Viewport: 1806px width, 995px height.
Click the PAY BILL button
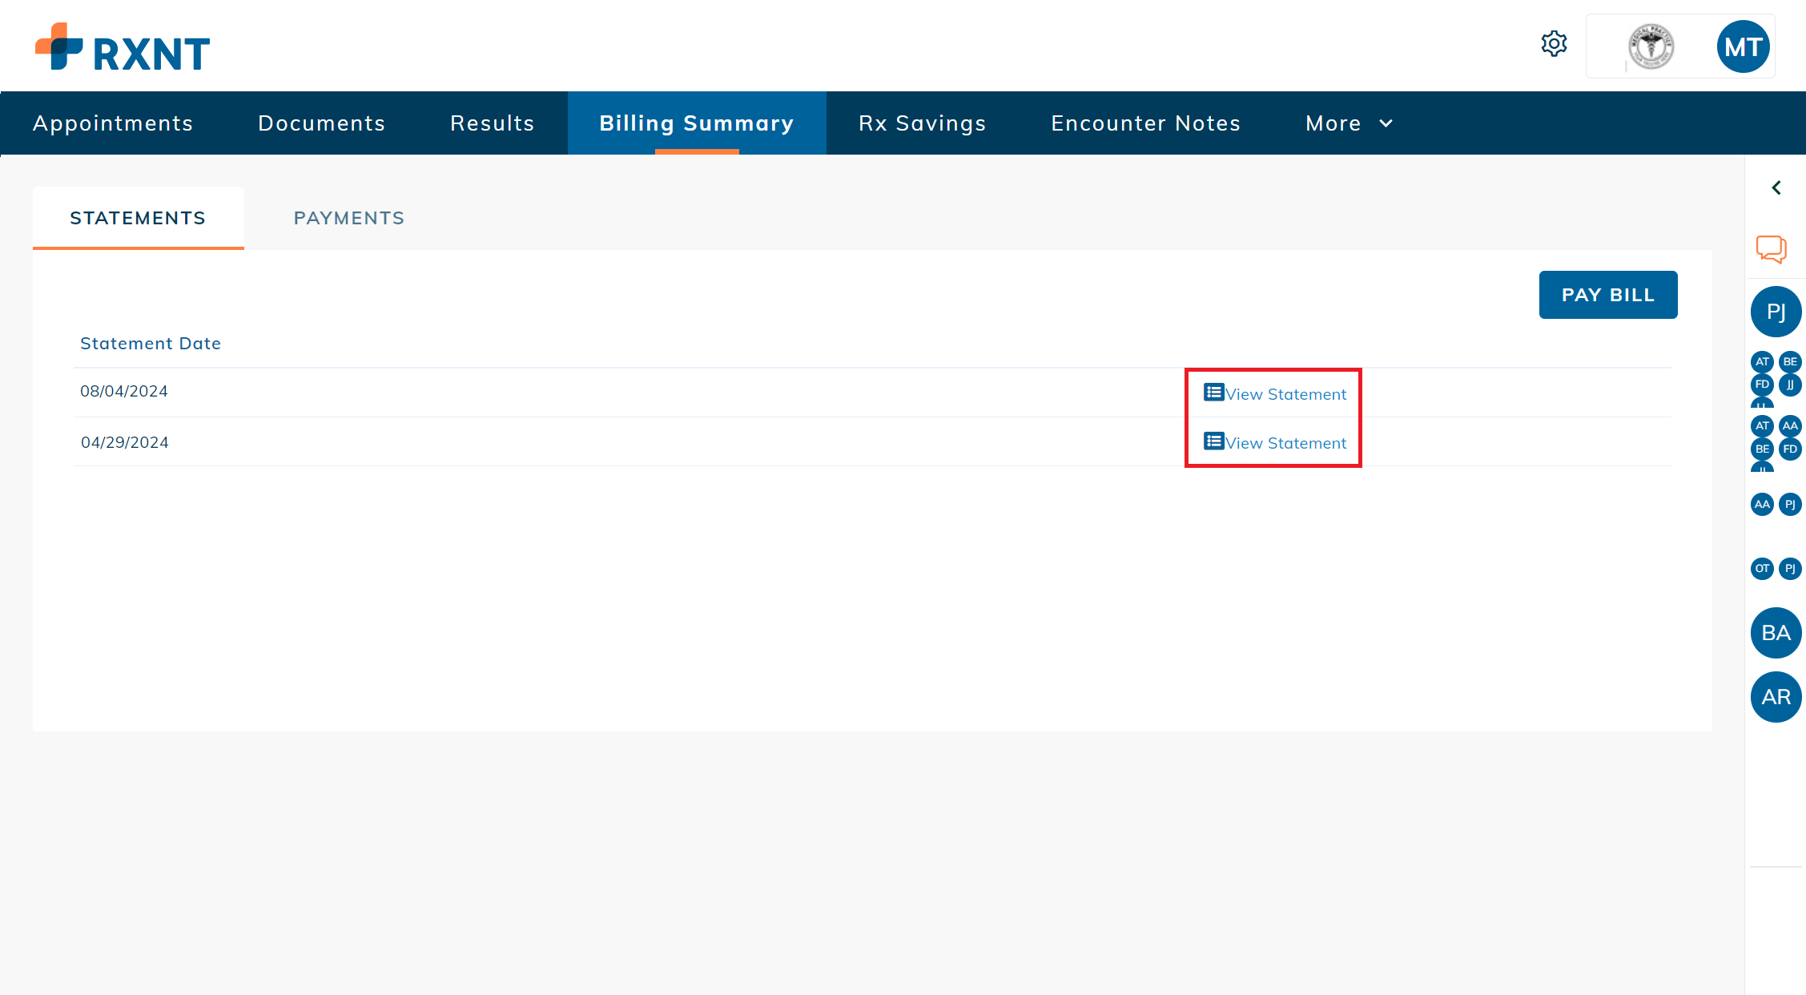[x=1607, y=294]
